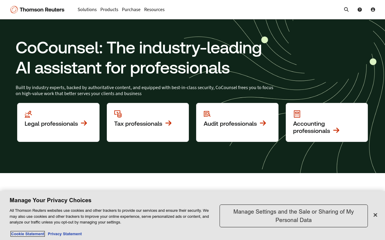Open the search magnifier icon
Viewport: 385px width, 240px height.
click(346, 10)
